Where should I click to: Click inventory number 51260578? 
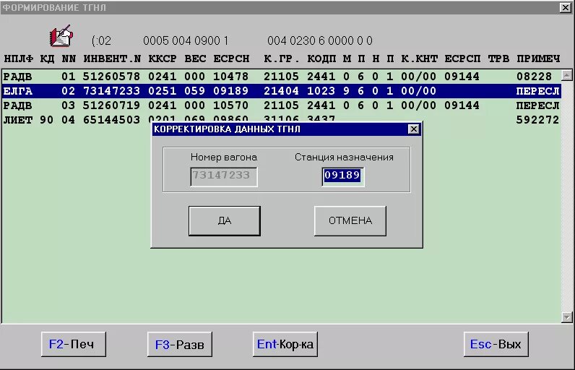111,77
